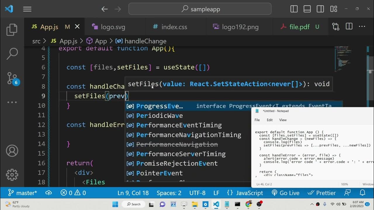Toggle the bottom Panel layout button

click(307, 9)
